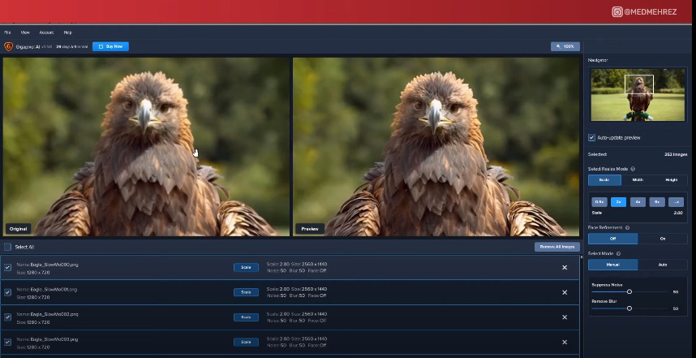
Task: Check the Select All checkbox
Action: tap(8, 247)
